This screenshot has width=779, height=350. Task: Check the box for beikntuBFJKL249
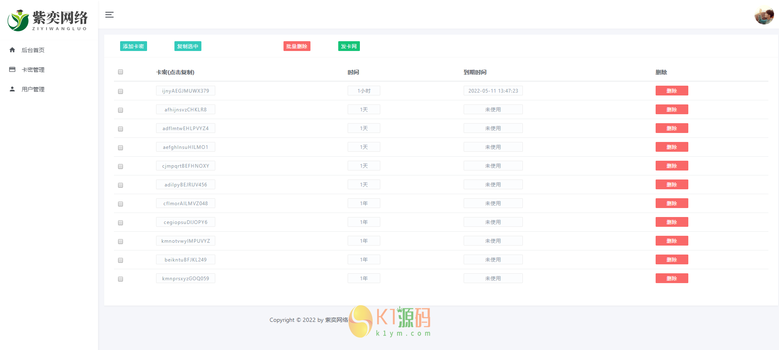tap(121, 260)
